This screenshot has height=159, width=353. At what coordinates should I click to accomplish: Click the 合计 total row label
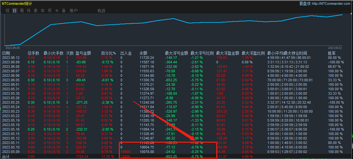tap(6, 156)
